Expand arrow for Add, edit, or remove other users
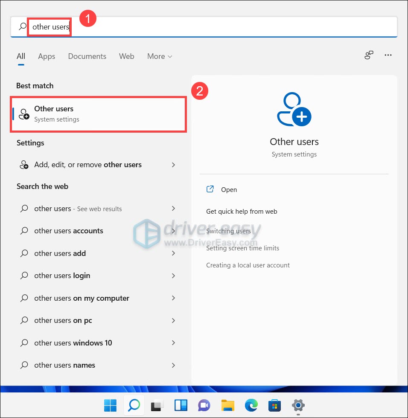 (173, 165)
